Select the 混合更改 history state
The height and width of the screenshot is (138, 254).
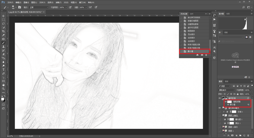(x=191, y=35)
